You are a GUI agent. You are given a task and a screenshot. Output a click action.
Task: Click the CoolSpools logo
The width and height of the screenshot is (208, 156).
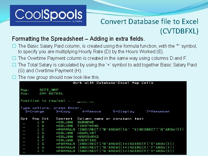click(48, 15)
